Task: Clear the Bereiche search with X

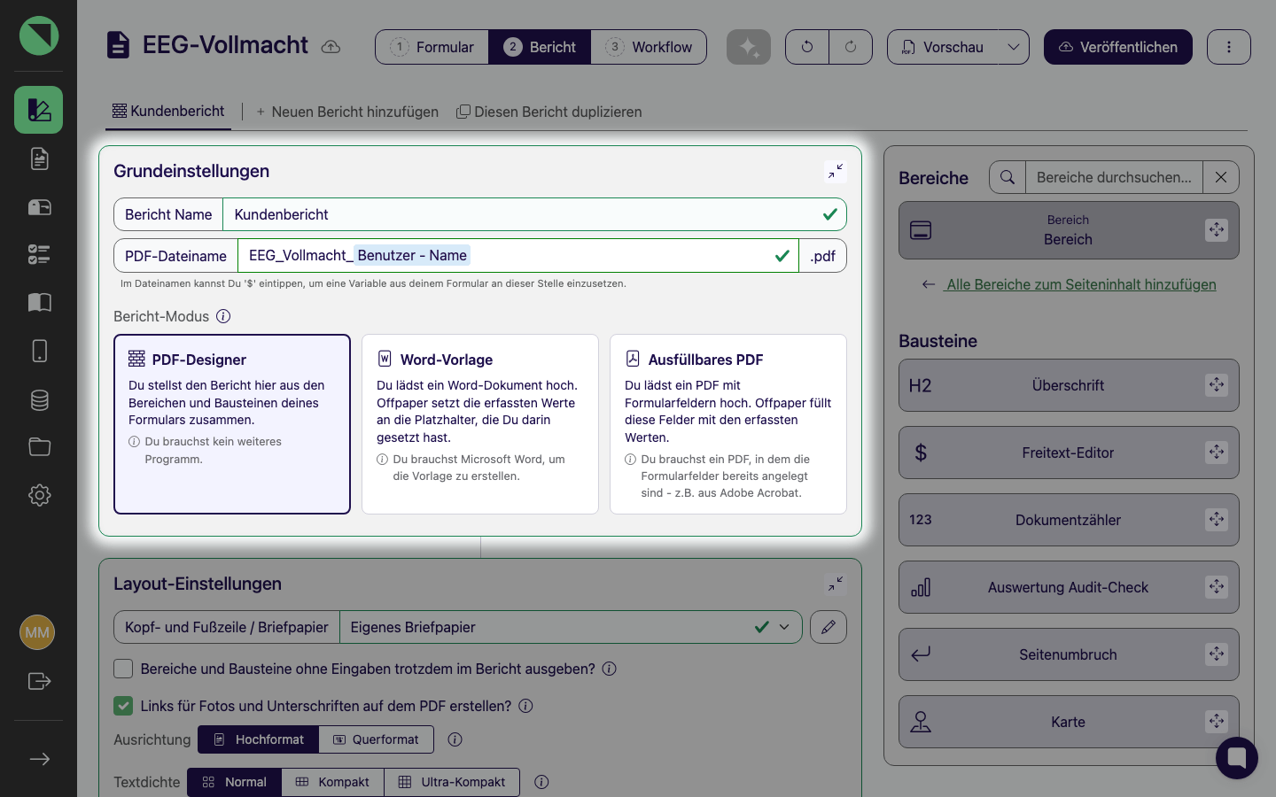Action: coord(1221,177)
